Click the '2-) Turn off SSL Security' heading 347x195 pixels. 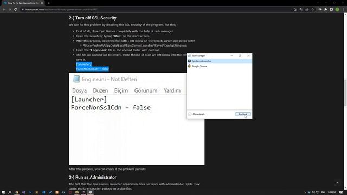(x=93, y=18)
